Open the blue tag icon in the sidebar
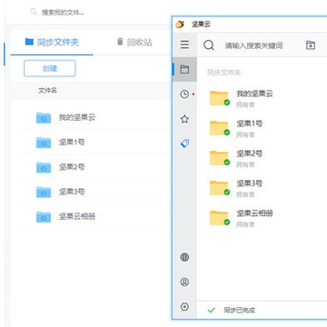This screenshot has height=327, width=327. point(184,144)
